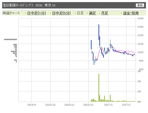Click the 2016/11 date axis label
This screenshot has height=113, width=148.
69,105
